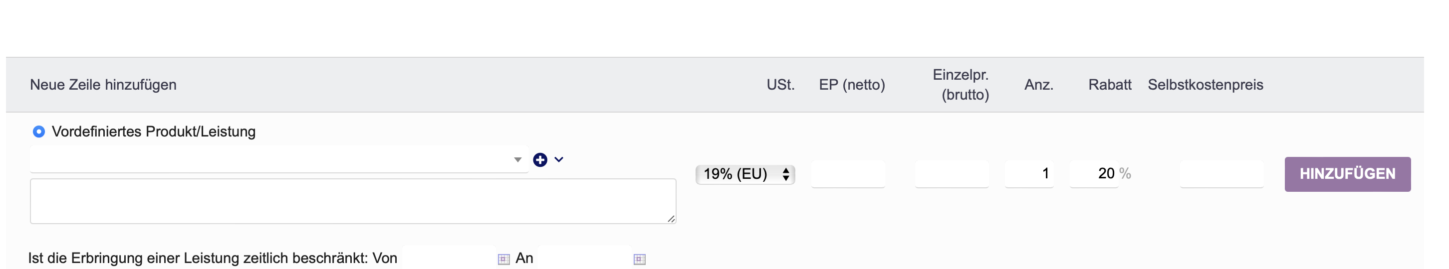1449x269 pixels.
Task: Grab the description textarea resize handle
Action: [x=671, y=219]
